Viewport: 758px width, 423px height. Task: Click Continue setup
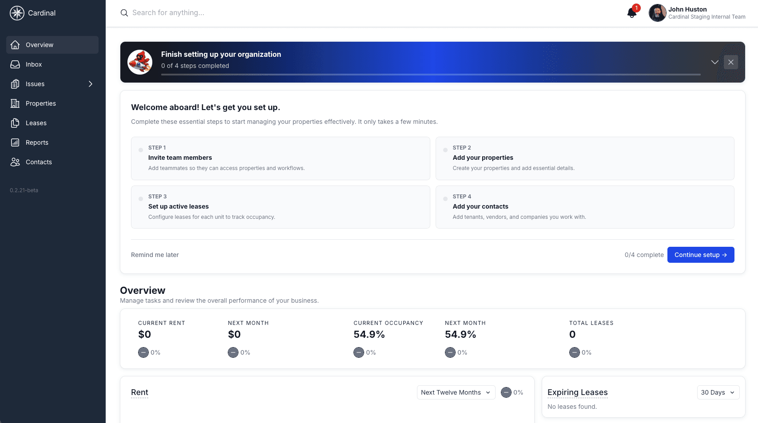pyautogui.click(x=701, y=255)
